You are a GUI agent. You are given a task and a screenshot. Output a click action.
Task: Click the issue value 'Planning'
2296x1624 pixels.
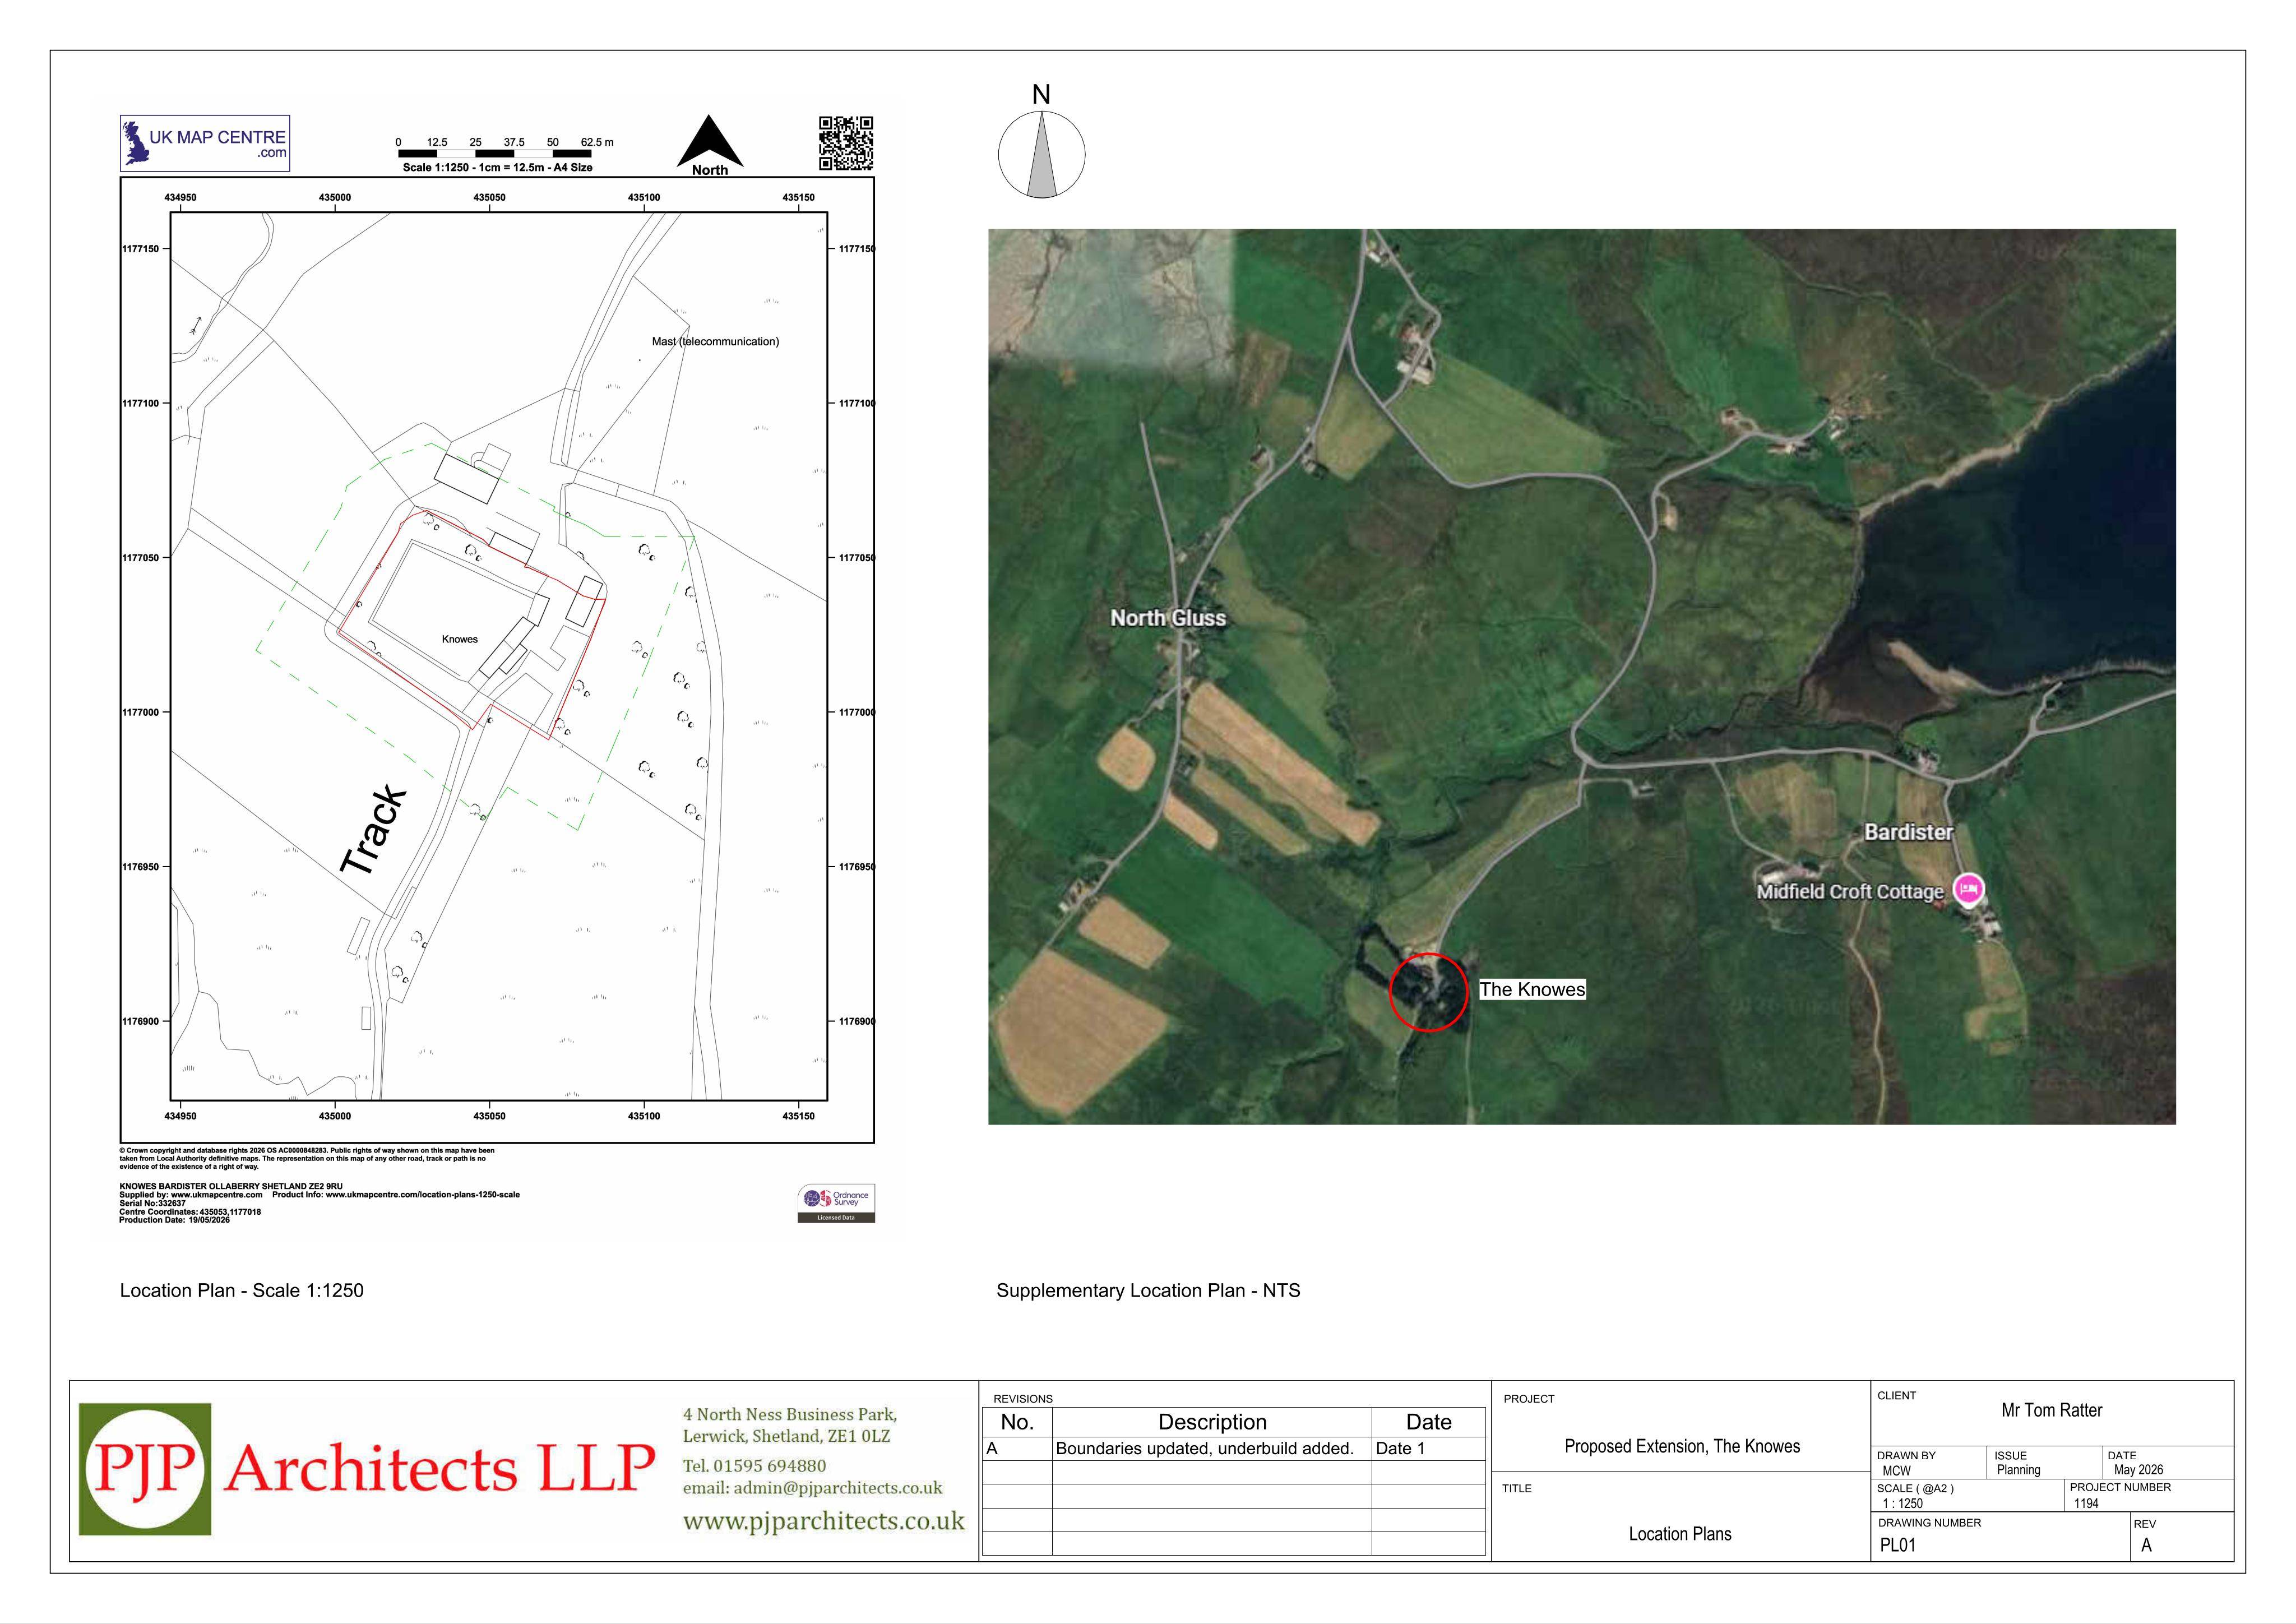click(x=2018, y=1470)
